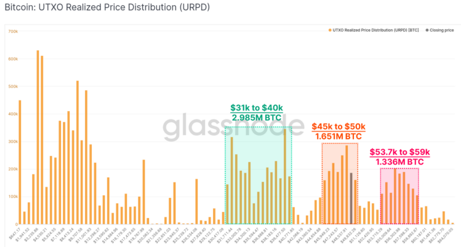Toggle the Closing price legend entry

[x=442, y=30]
